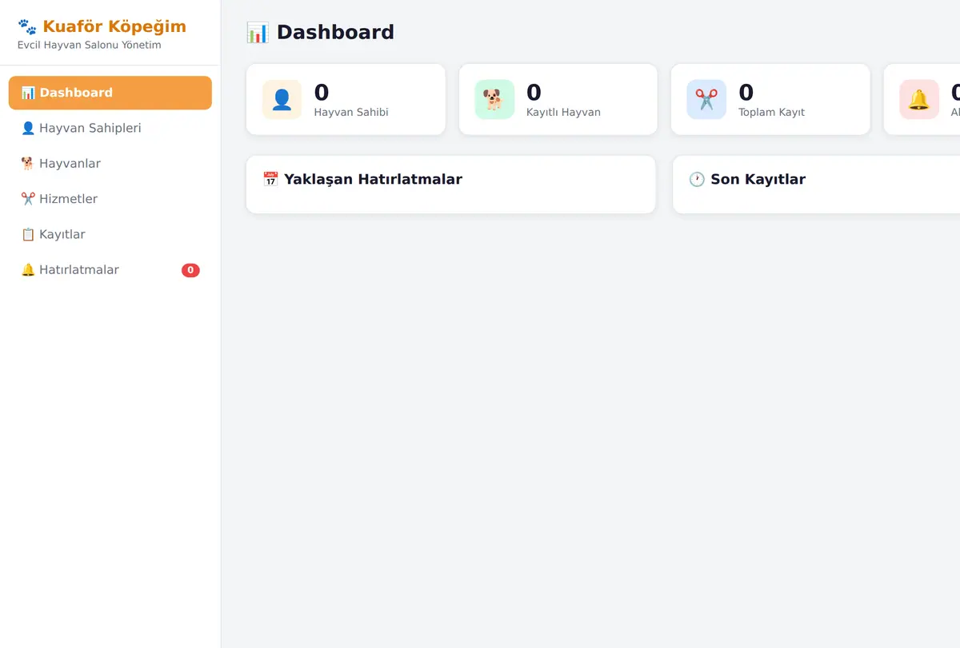Click the dog icon beside Hayvanlar
The height and width of the screenshot is (648, 960).
(28, 164)
